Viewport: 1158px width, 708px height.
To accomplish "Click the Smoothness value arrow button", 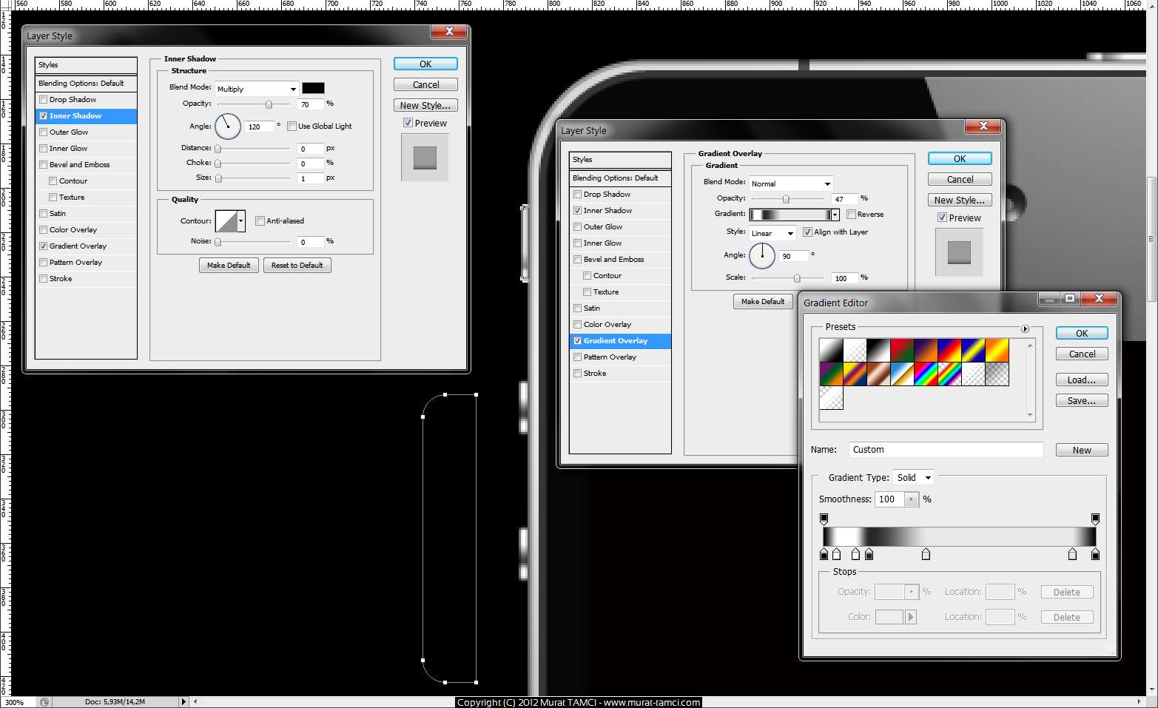I will [912, 499].
